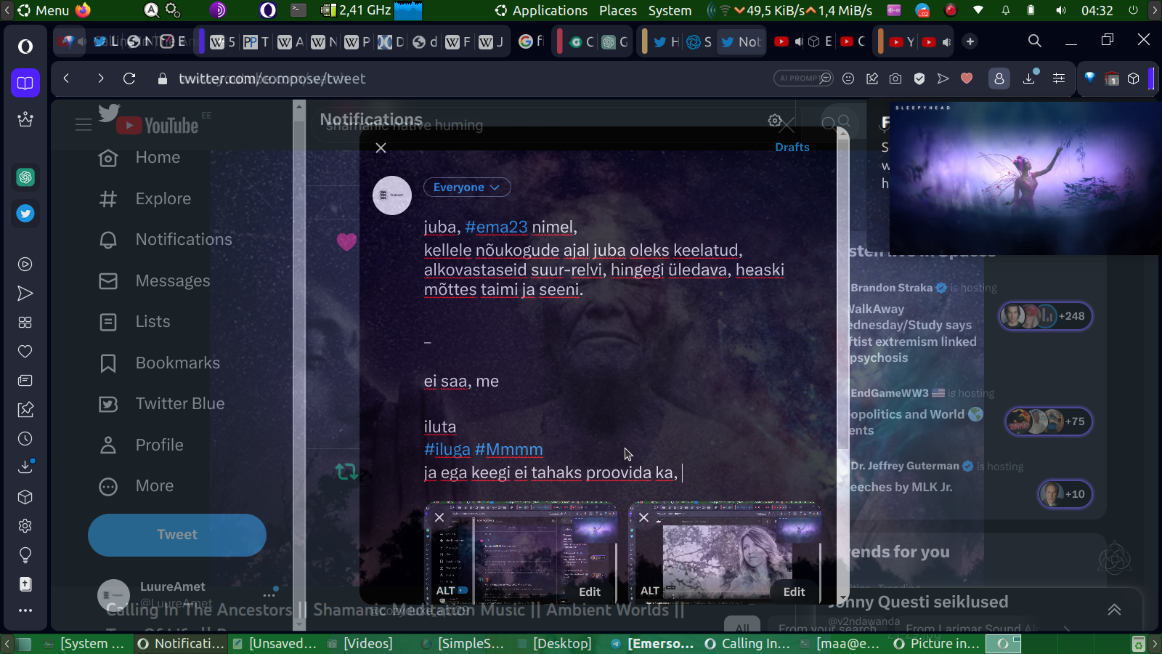Join Brandon Straka's space via +248 avatars
This screenshot has width=1162, height=654.
pos(1045,316)
